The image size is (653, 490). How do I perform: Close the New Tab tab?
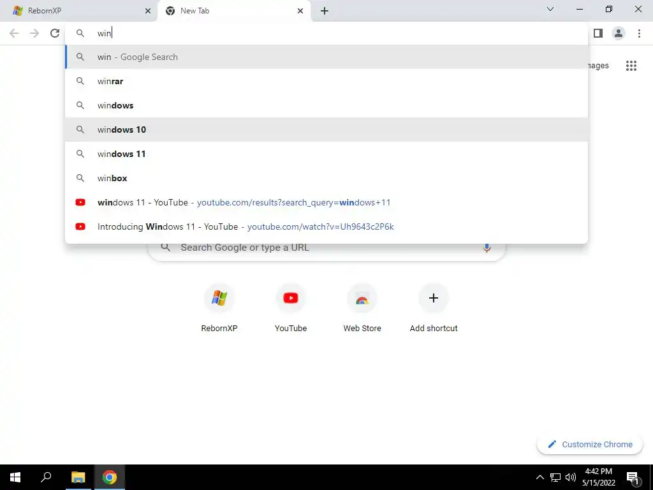coord(300,11)
